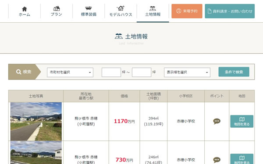Screen dimensions: 263x164
Task: Click the 小学校区 column header
Action: click(186, 96)
